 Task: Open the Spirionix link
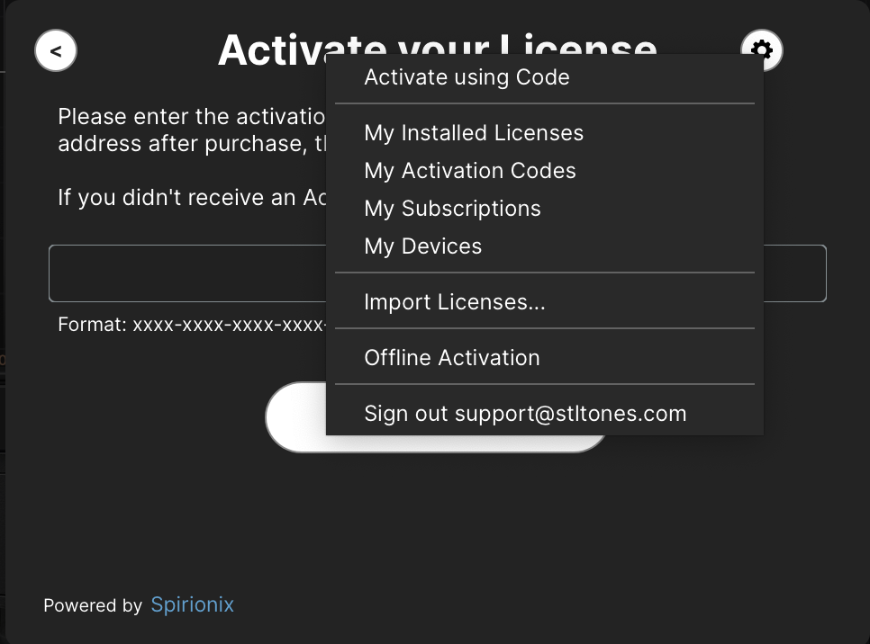pos(193,604)
